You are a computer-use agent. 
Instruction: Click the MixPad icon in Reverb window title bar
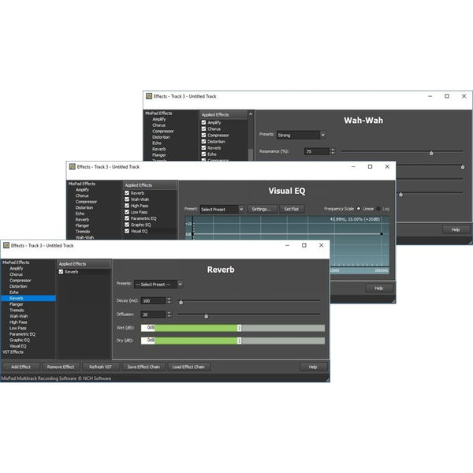coord(6,245)
